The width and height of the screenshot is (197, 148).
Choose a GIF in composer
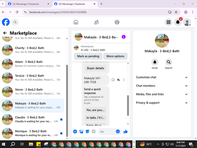pos(94,132)
